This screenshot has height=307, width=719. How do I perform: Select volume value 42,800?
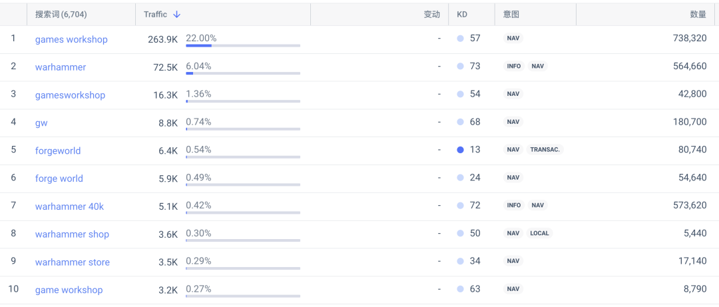pos(692,94)
